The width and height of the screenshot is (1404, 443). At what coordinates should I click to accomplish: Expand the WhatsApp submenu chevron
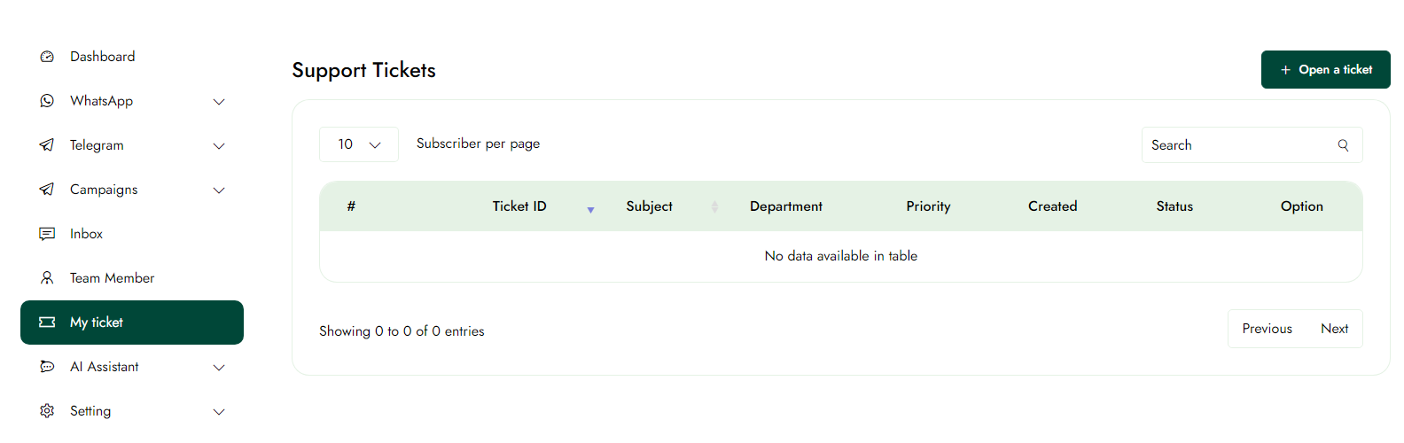click(219, 102)
